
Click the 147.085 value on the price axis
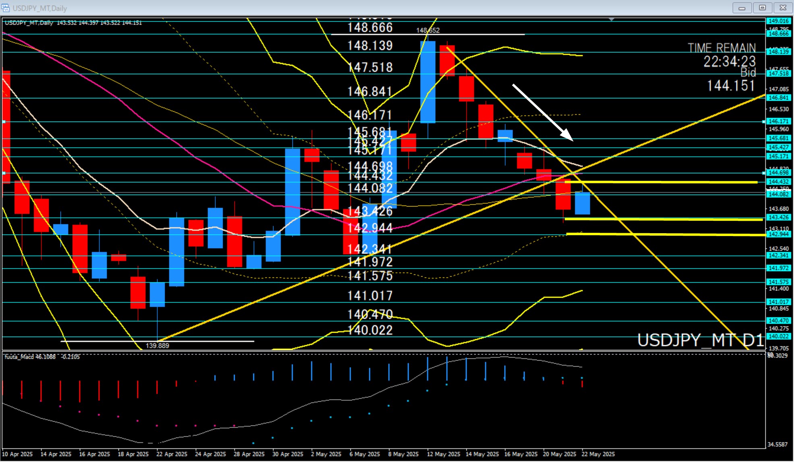pos(779,89)
